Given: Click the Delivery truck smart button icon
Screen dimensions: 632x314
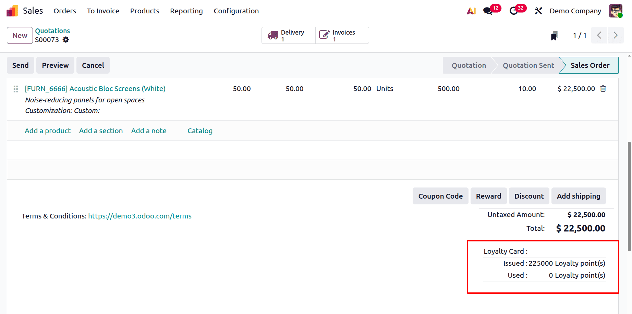Looking at the screenshot, I should 273,35.
